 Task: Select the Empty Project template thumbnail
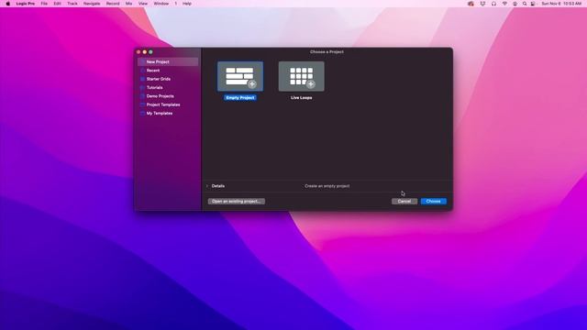click(x=240, y=77)
